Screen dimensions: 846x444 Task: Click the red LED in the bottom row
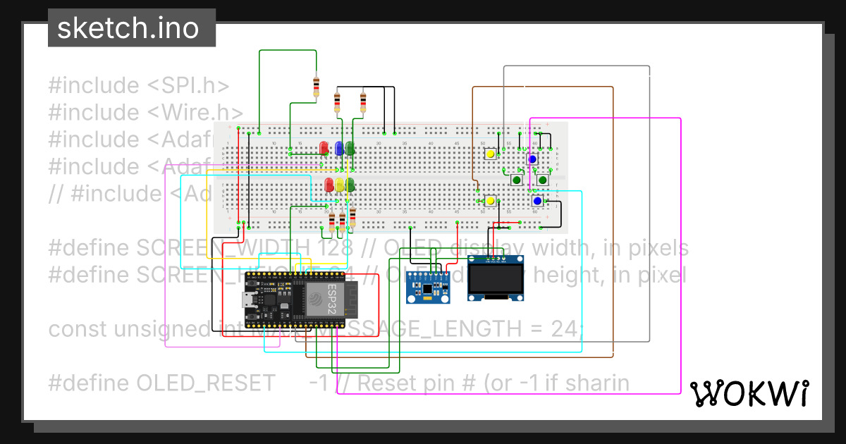tap(329, 185)
